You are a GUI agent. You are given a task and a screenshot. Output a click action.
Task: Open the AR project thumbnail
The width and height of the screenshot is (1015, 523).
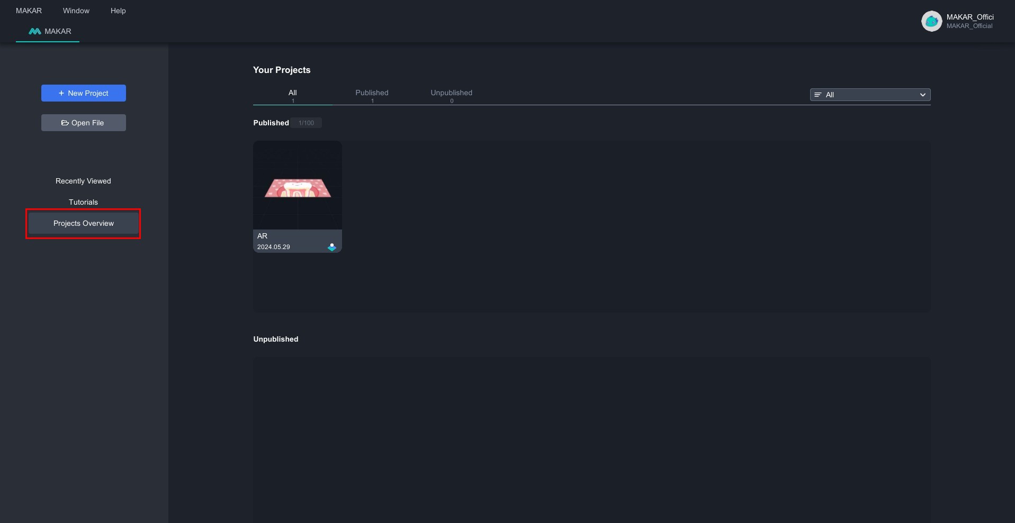click(298, 185)
